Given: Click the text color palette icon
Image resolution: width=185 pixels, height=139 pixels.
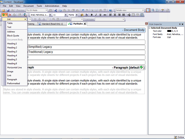Looking at the screenshot, I should [82, 15].
